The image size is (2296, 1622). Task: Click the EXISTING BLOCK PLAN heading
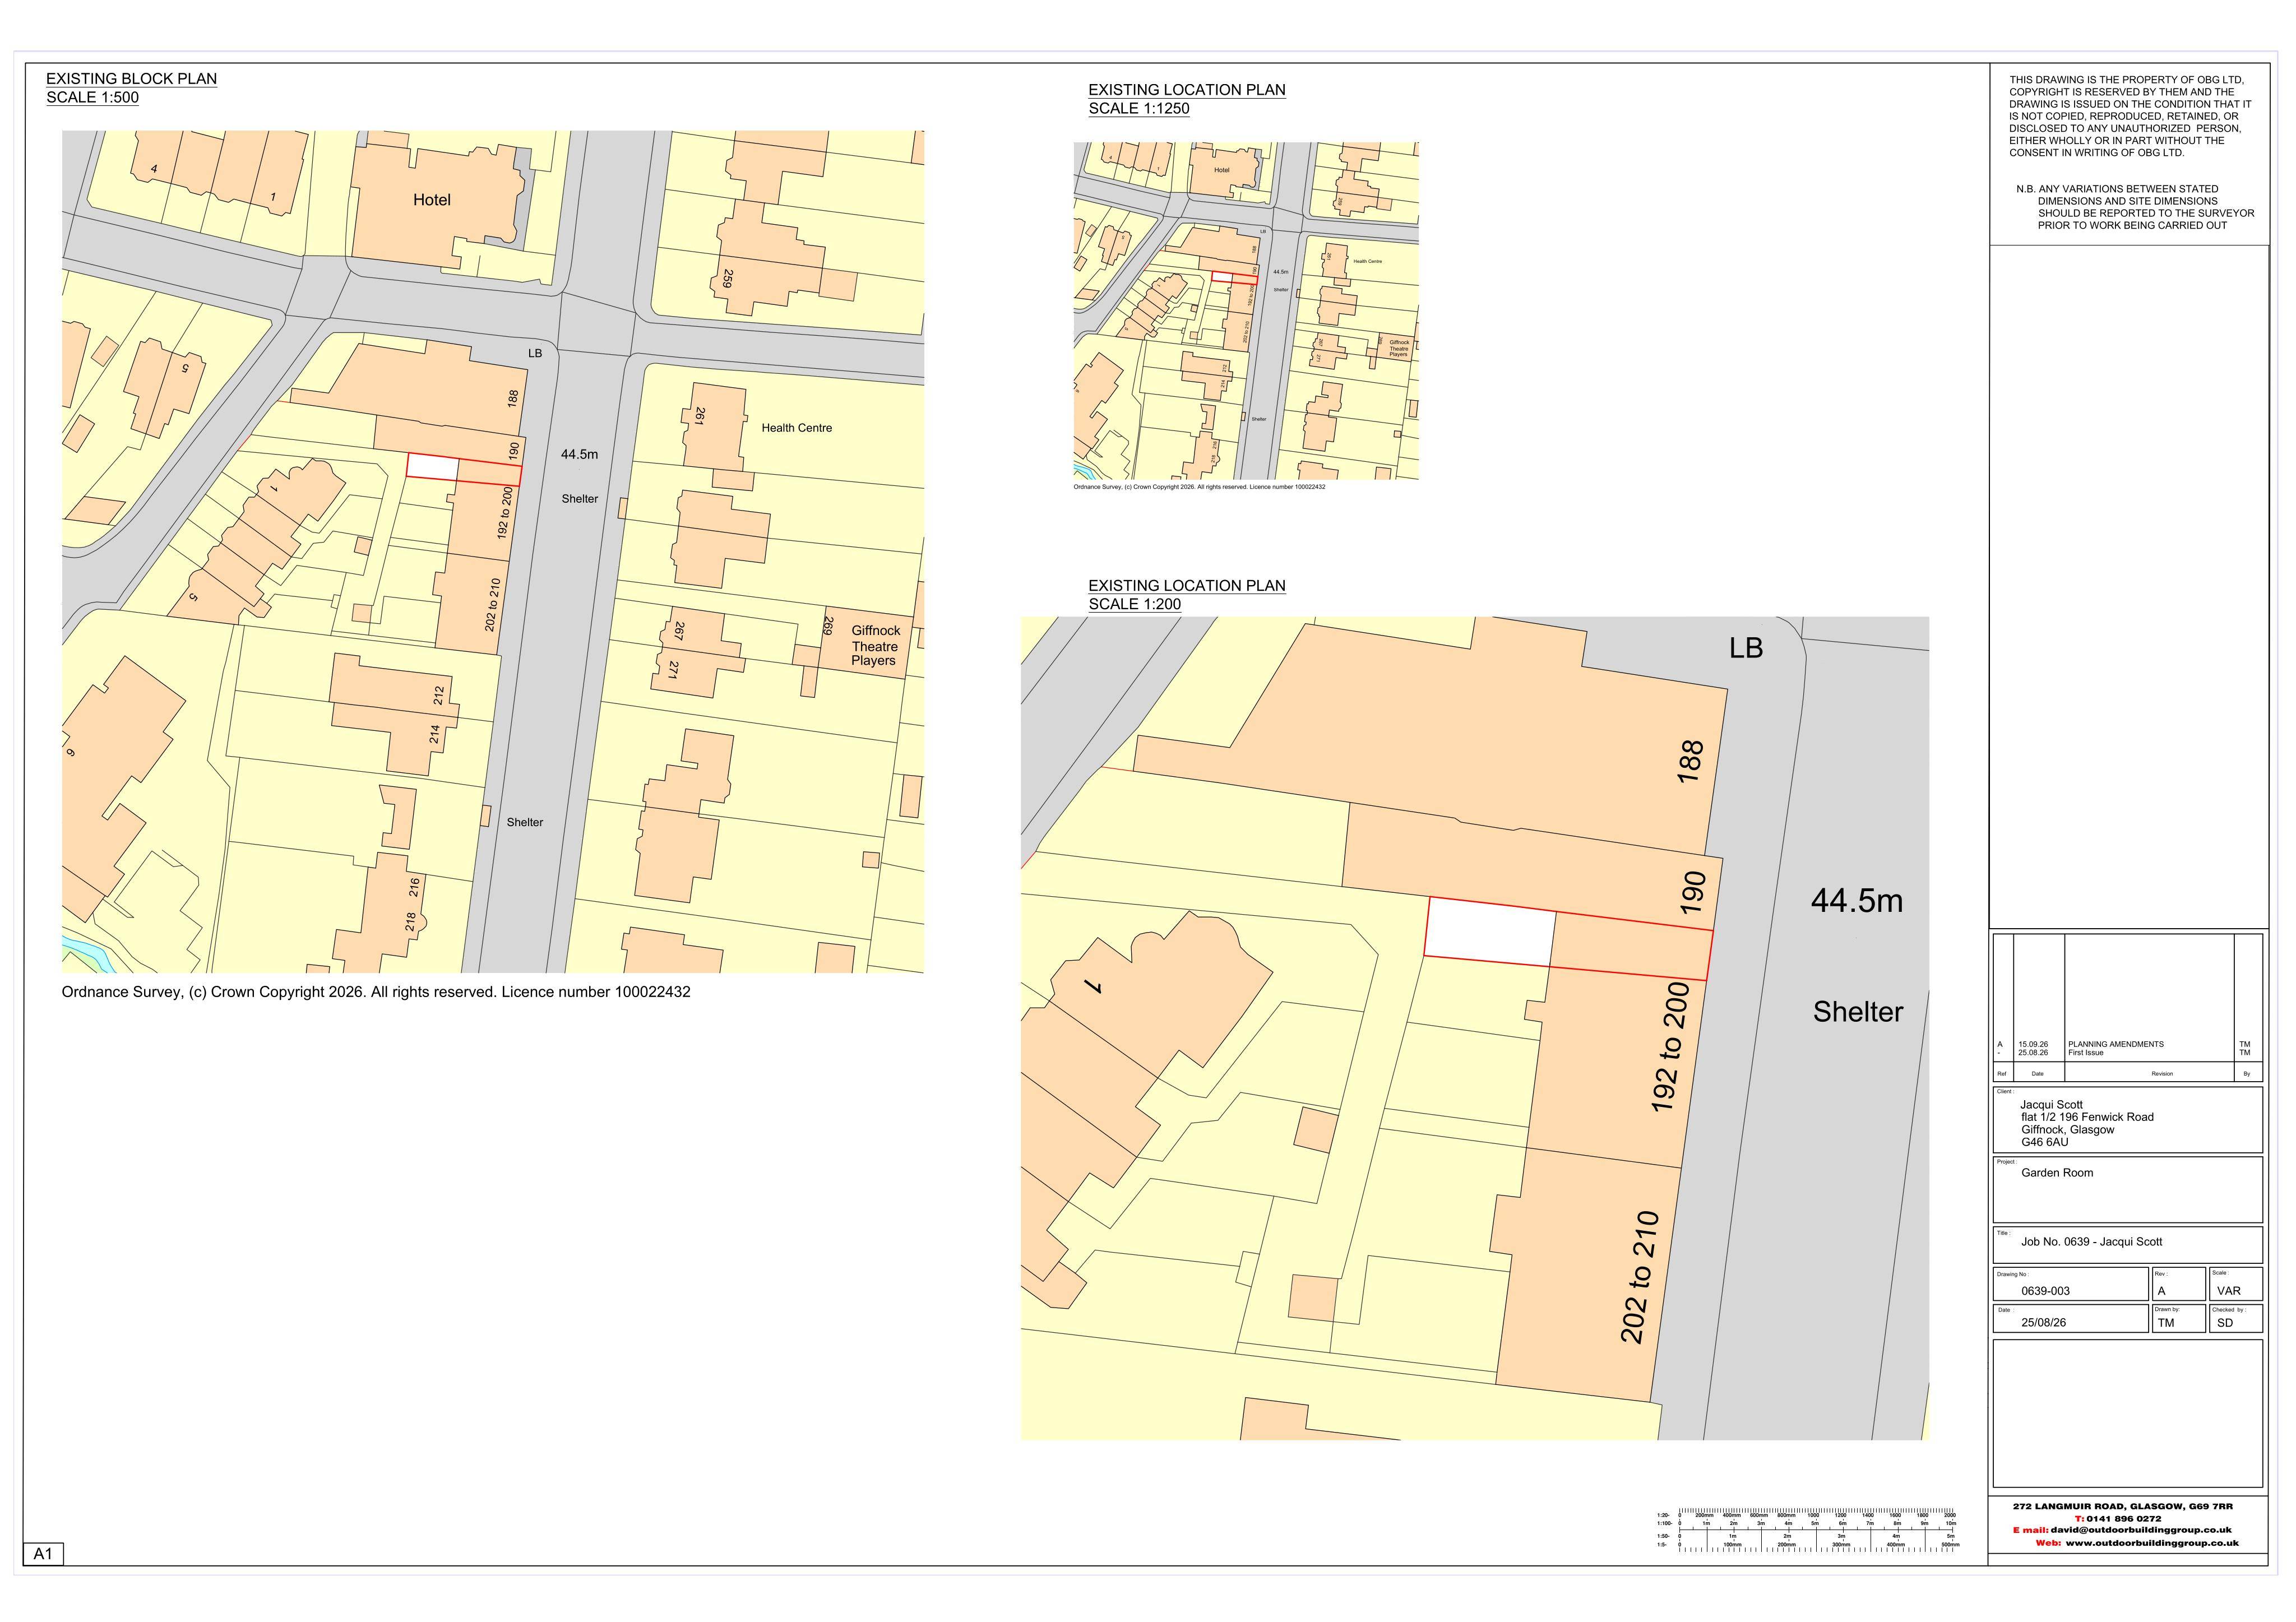(131, 79)
